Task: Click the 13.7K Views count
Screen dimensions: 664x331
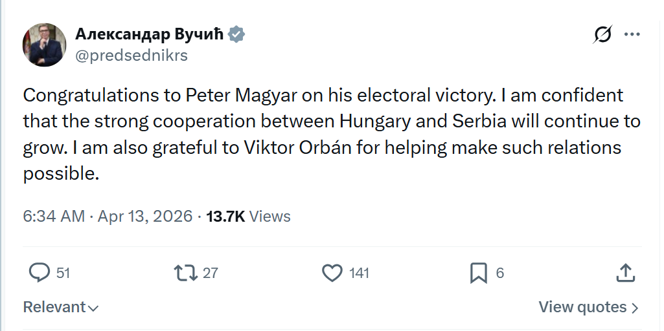Action: (x=248, y=216)
